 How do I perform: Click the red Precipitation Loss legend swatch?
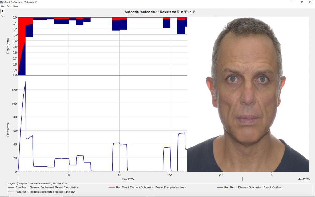coord(112,187)
